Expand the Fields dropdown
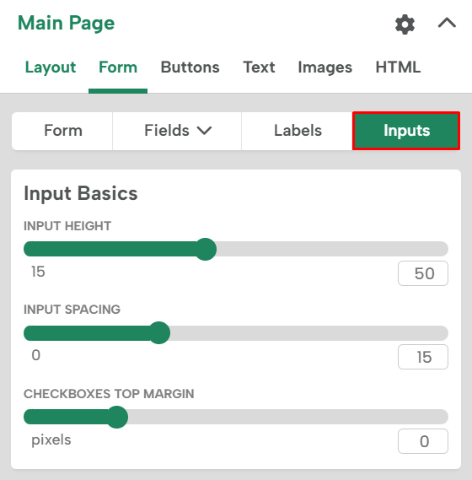The height and width of the screenshot is (480, 472). pos(177,131)
